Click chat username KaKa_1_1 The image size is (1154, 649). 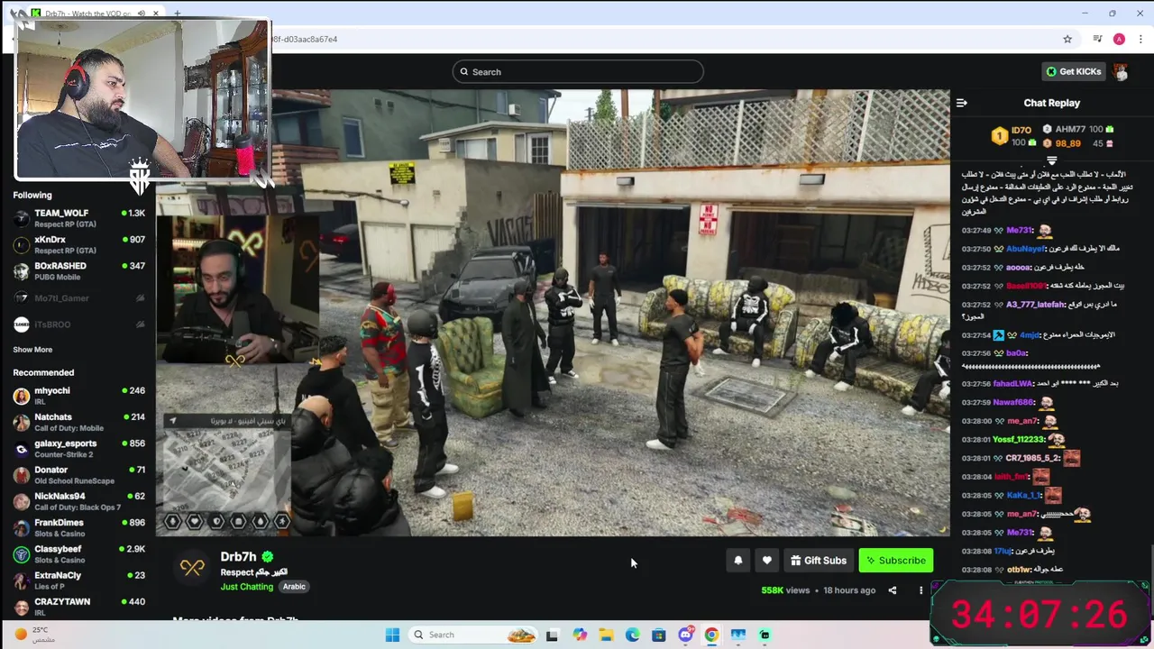(x=1023, y=496)
